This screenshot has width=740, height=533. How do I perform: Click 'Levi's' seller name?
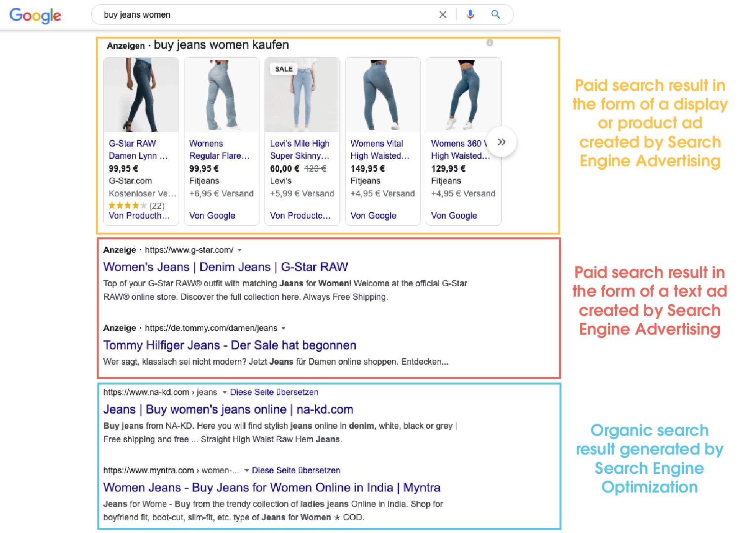pos(281,181)
